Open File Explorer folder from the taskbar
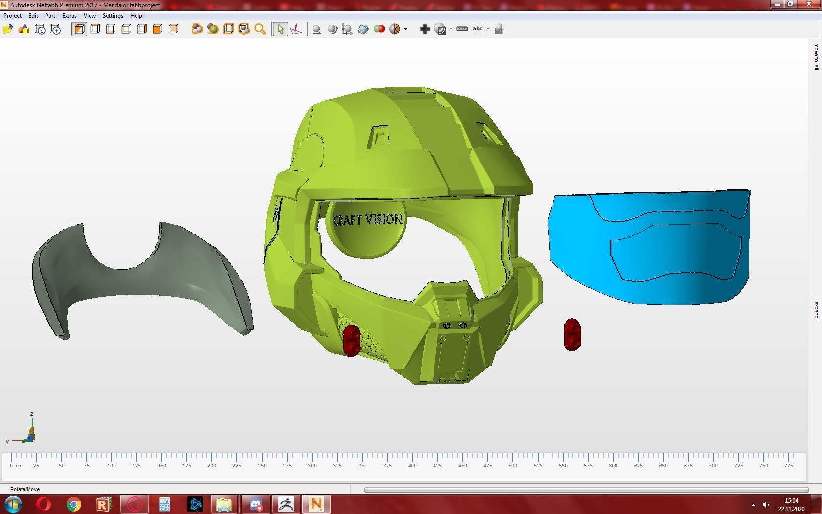The width and height of the screenshot is (822, 514). tap(224, 504)
